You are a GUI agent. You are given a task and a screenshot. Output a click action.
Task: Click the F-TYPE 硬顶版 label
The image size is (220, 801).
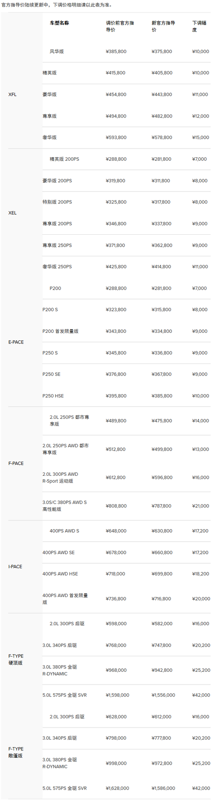click(16, 659)
